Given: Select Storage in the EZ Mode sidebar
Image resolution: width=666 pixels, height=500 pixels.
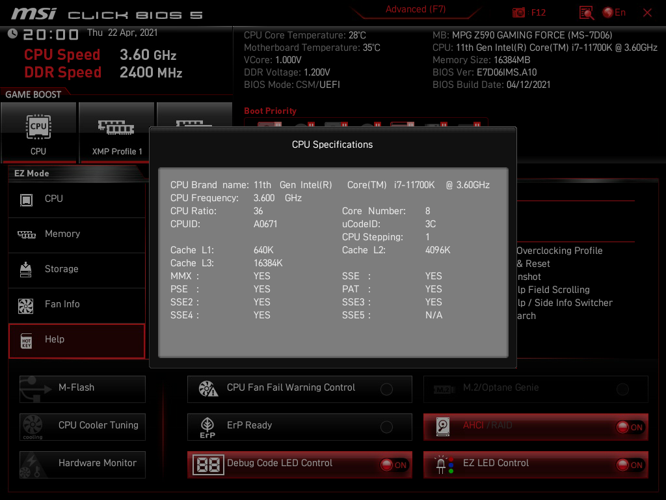Looking at the screenshot, I should pos(77,270).
